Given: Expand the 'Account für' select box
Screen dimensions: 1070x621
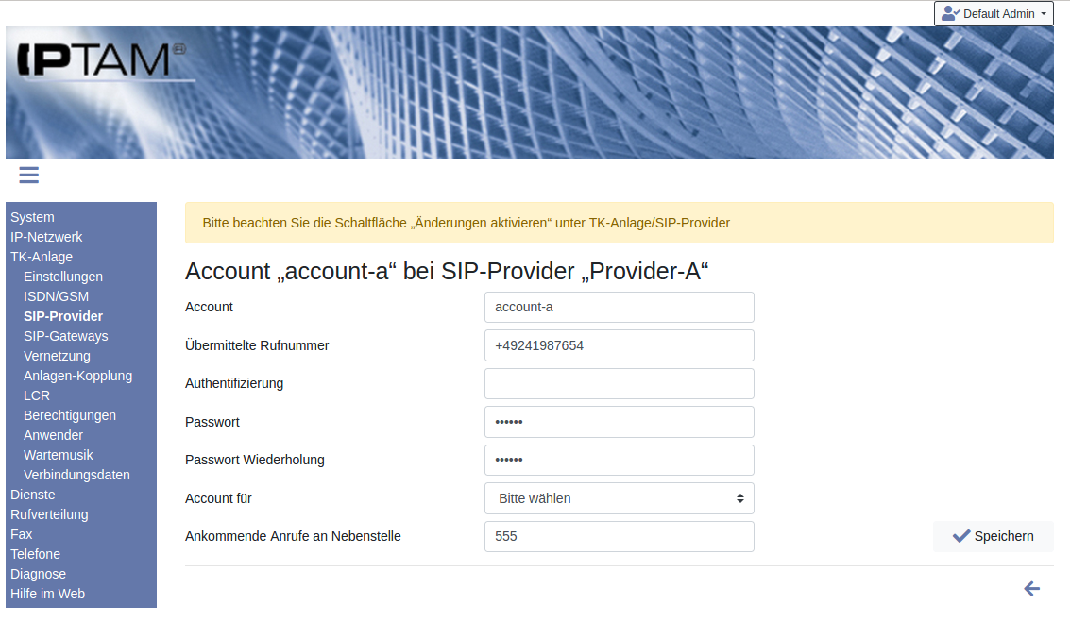Looking at the screenshot, I should coord(620,498).
